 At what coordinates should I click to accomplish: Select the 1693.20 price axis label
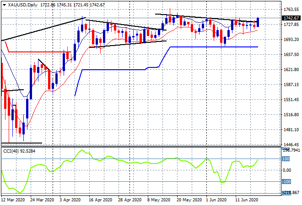point(291,39)
